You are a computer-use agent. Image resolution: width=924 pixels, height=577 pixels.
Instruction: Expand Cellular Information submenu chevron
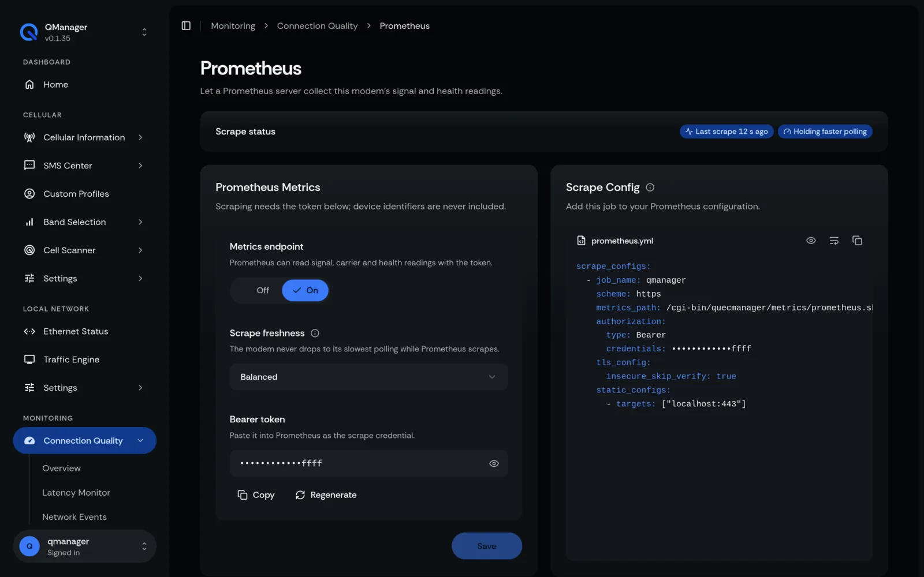point(140,137)
